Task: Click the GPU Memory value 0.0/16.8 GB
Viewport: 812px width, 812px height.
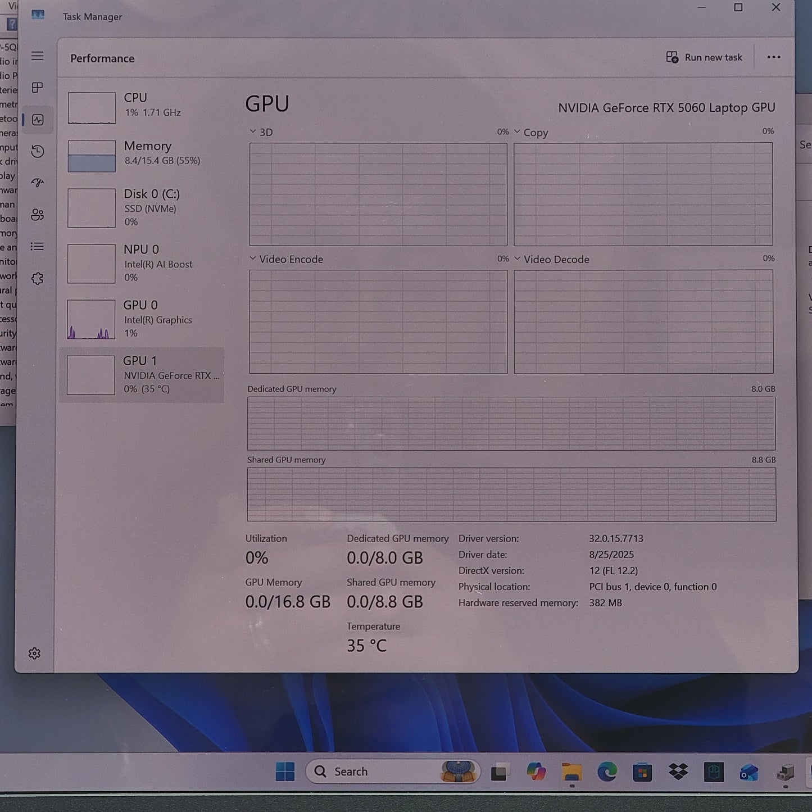Action: (288, 602)
